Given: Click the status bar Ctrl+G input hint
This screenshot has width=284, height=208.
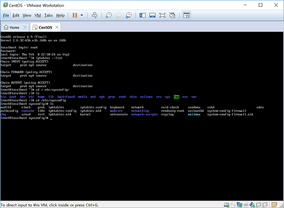Looking at the screenshot, I should point(49,205).
